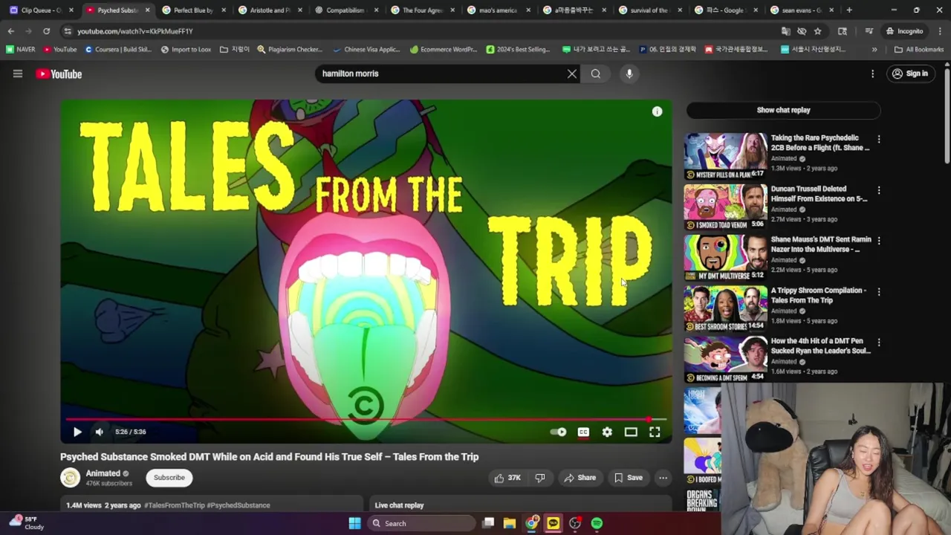Go back in browser history
The height and width of the screenshot is (535, 951).
tap(10, 31)
